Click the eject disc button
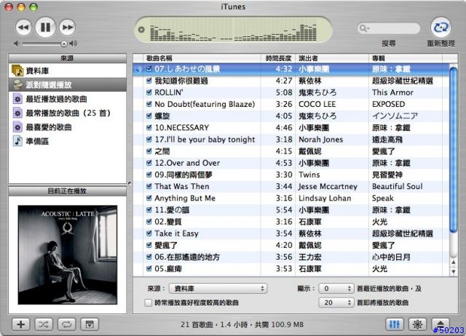 coord(440,324)
